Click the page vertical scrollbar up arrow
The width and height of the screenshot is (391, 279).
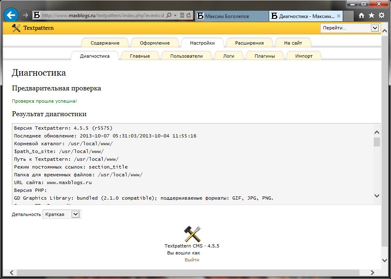pyautogui.click(x=385, y=31)
